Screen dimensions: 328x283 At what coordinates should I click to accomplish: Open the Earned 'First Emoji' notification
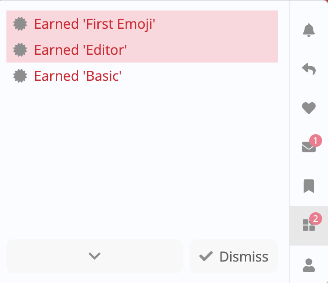coord(142,24)
